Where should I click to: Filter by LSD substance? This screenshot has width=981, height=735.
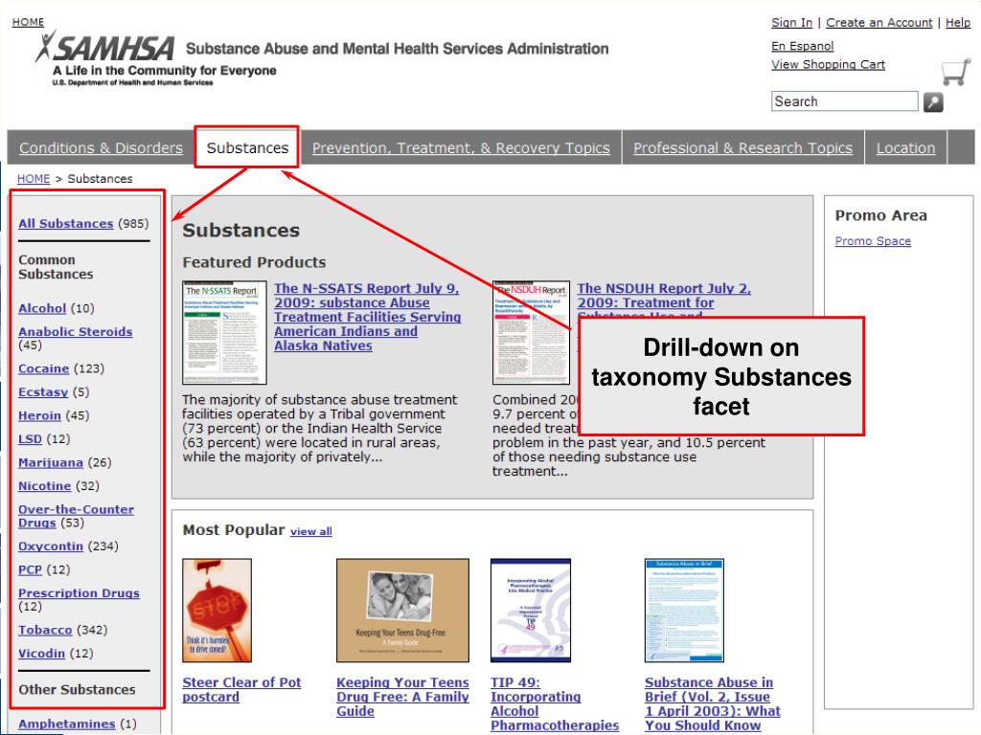(x=30, y=439)
